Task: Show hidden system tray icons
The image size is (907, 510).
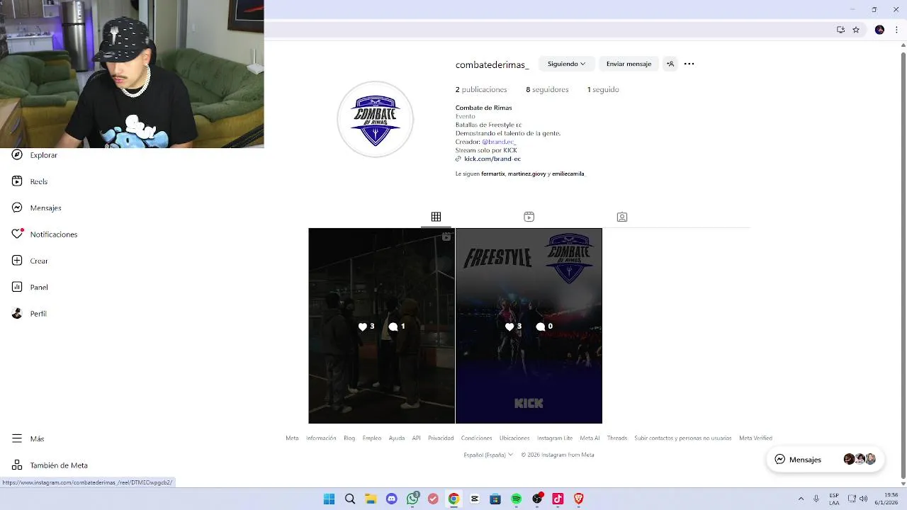Action: (801, 499)
